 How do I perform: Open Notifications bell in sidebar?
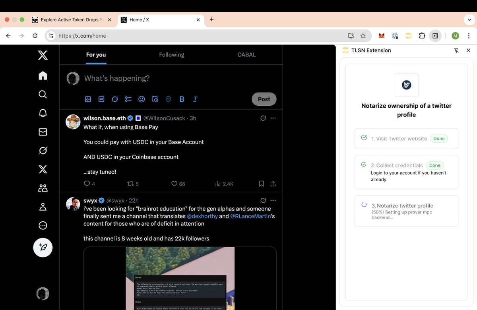click(x=43, y=113)
